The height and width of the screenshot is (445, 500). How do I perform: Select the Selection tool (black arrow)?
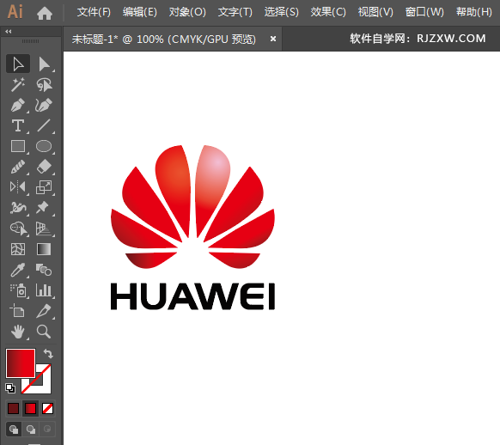tap(18, 64)
